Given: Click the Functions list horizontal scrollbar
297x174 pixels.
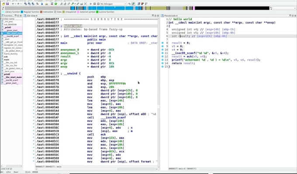Looking at the screenshot, I should [11, 166].
